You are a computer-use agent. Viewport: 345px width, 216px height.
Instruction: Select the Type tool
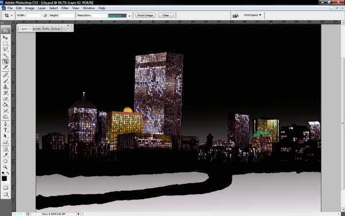tap(5, 130)
